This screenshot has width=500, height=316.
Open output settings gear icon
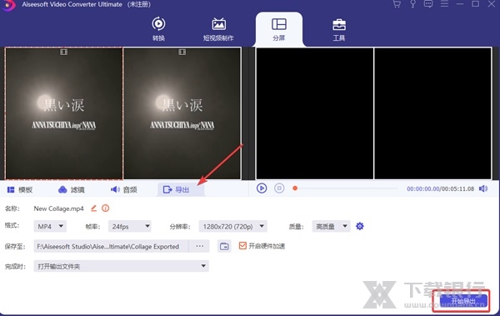(360, 226)
